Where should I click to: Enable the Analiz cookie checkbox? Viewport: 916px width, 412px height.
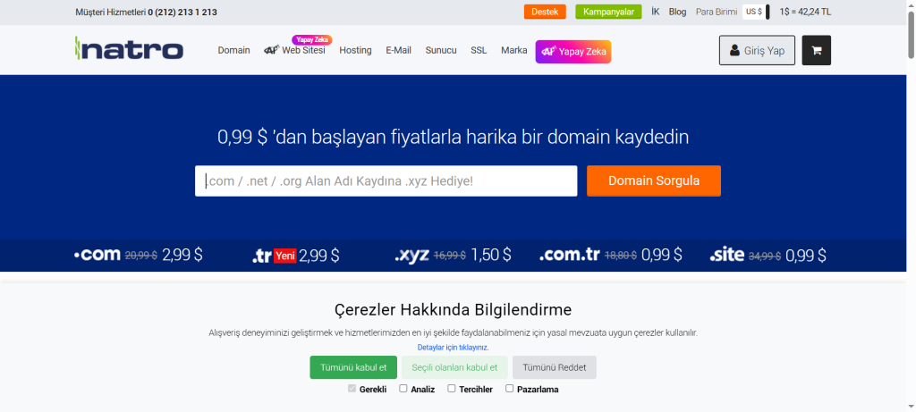click(x=403, y=389)
